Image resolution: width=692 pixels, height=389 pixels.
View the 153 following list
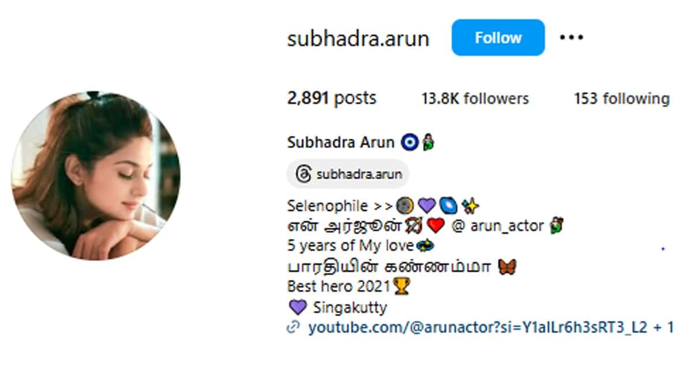pyautogui.click(x=622, y=99)
